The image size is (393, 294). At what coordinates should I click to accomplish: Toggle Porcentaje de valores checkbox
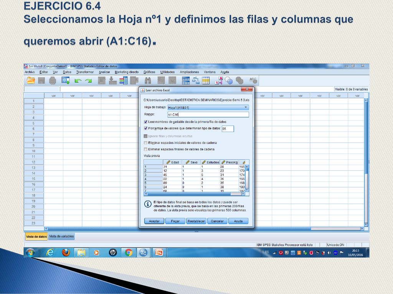pyautogui.click(x=145, y=128)
